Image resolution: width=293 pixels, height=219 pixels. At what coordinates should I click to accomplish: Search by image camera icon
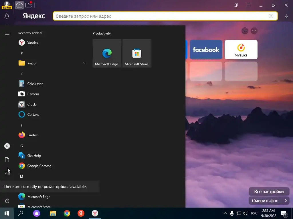point(271,16)
